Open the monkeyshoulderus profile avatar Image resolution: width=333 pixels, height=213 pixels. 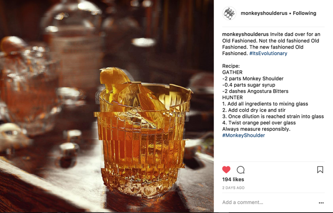pyautogui.click(x=229, y=13)
